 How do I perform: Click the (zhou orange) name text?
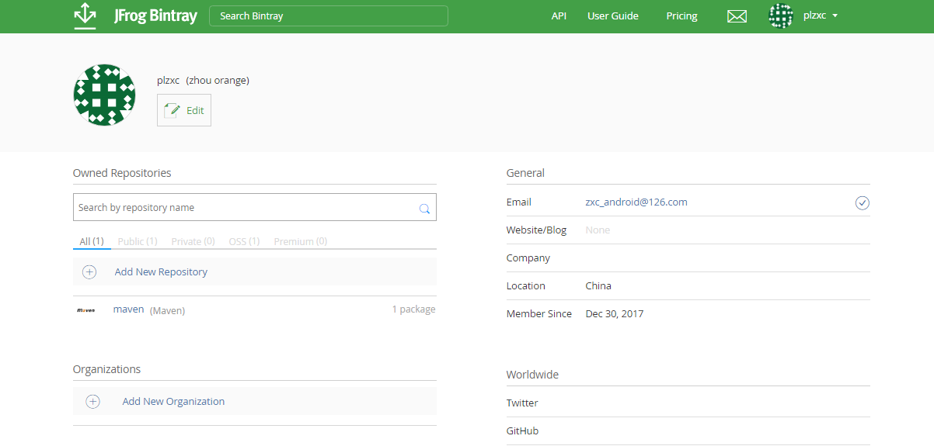(x=218, y=80)
